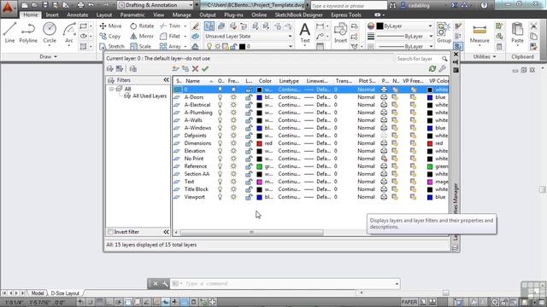Toggle freeze sun for Text layer
The height and width of the screenshot is (307, 547).
233,182
